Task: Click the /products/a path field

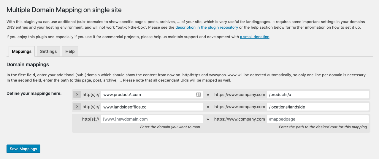Action: 318,95
